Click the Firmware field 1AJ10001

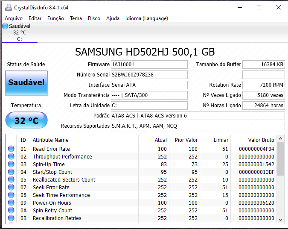pos(149,65)
